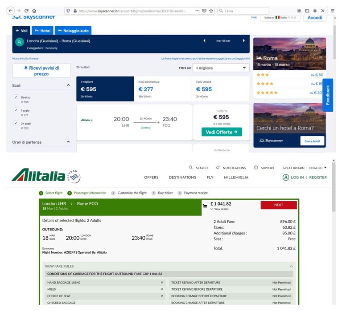The image size is (342, 311).
Task: Click the Alitalia support question icon
Action: [256, 168]
